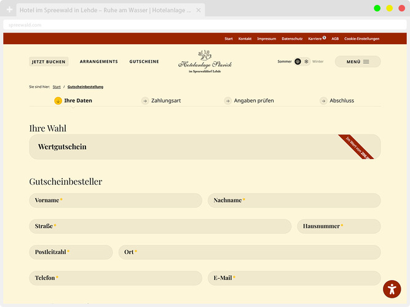Click the browser address bar
This screenshot has height=307, width=410.
(x=205, y=25)
